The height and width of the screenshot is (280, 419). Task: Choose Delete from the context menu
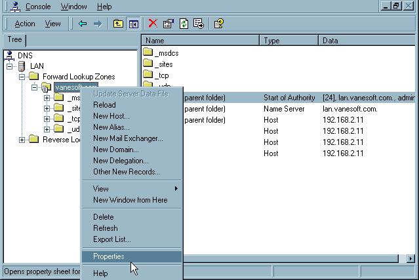(x=132, y=217)
